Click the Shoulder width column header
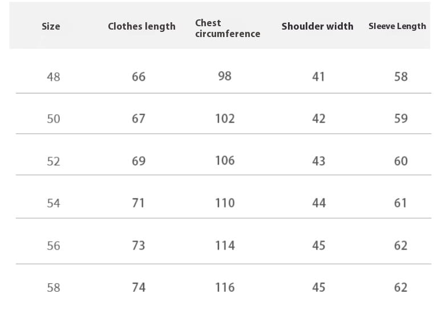Viewport: 446px width, 310px height. (x=318, y=26)
